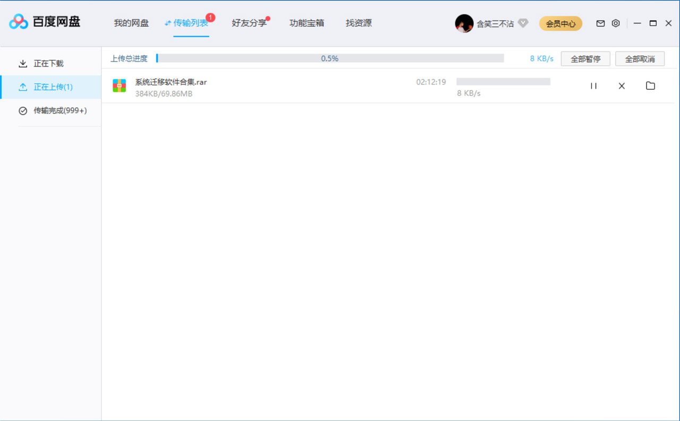Click the 全部暂停 pause all button
Viewport: 680px width, 421px height.
[x=585, y=58]
